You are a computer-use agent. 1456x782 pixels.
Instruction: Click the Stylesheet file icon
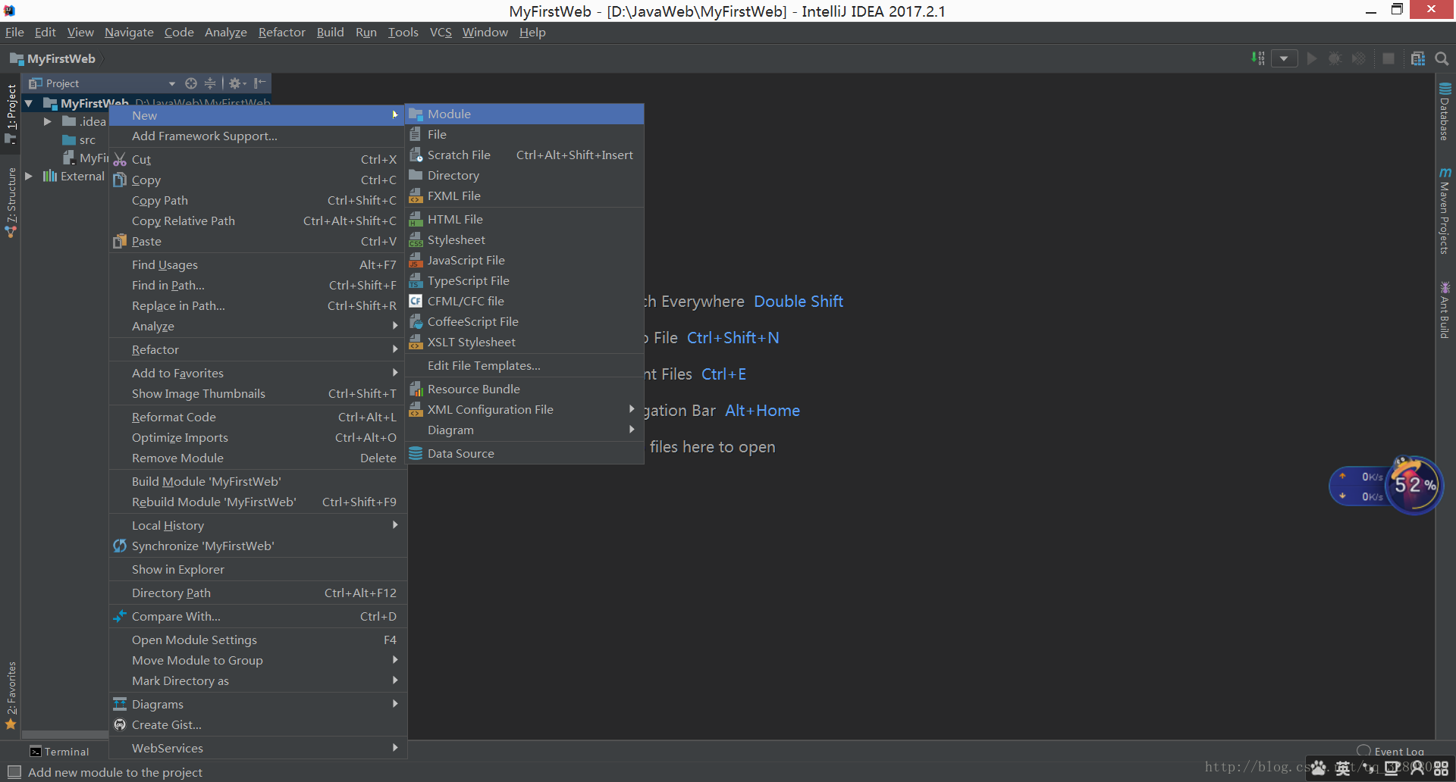tap(416, 239)
